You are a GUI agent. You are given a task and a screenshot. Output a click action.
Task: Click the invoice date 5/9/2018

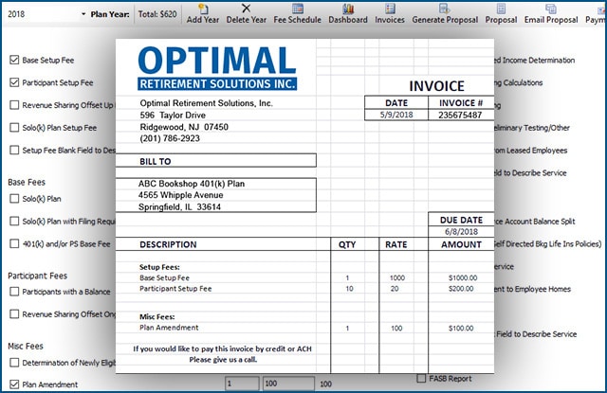click(396, 115)
